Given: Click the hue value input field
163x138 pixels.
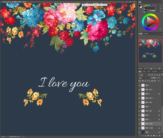Looking at the screenshot, I should [x=158, y=6].
